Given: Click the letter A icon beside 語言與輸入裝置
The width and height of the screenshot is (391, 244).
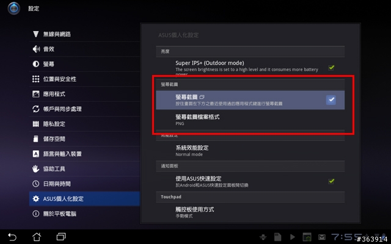Looking at the screenshot, I should click(x=35, y=154).
